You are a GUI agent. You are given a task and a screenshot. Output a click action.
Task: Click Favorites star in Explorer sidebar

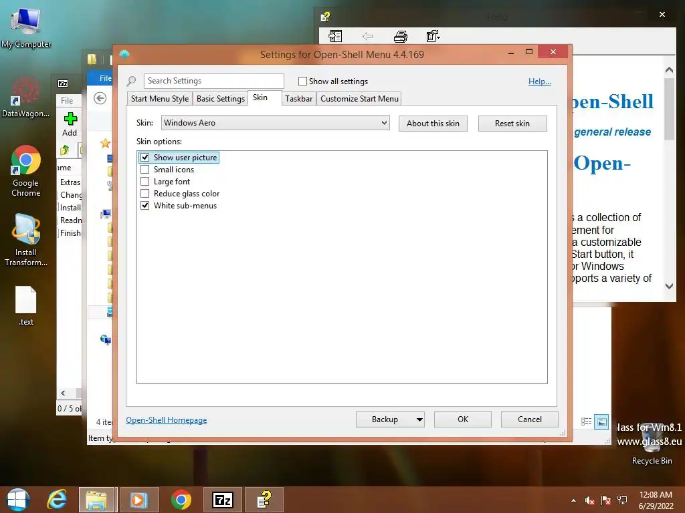pyautogui.click(x=105, y=143)
